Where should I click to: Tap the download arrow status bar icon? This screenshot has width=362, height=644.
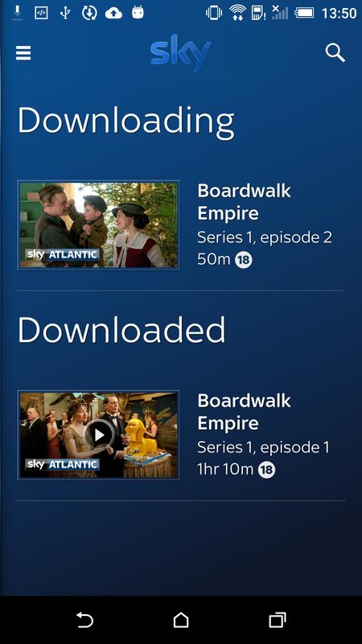click(x=17, y=13)
